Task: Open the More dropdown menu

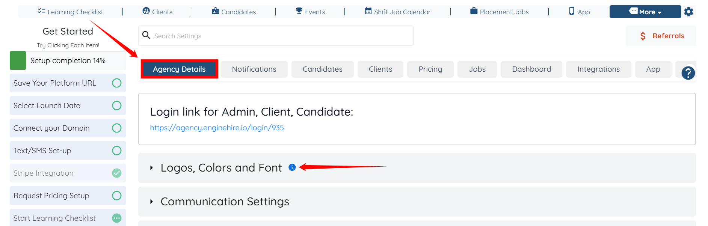Action: pos(645,12)
